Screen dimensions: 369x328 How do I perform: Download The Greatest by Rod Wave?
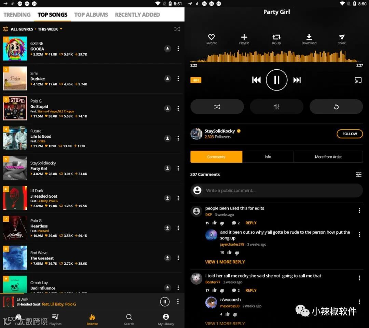coord(167,258)
